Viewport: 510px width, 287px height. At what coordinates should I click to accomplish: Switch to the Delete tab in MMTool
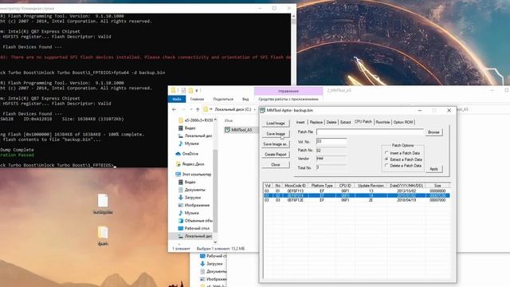click(331, 122)
